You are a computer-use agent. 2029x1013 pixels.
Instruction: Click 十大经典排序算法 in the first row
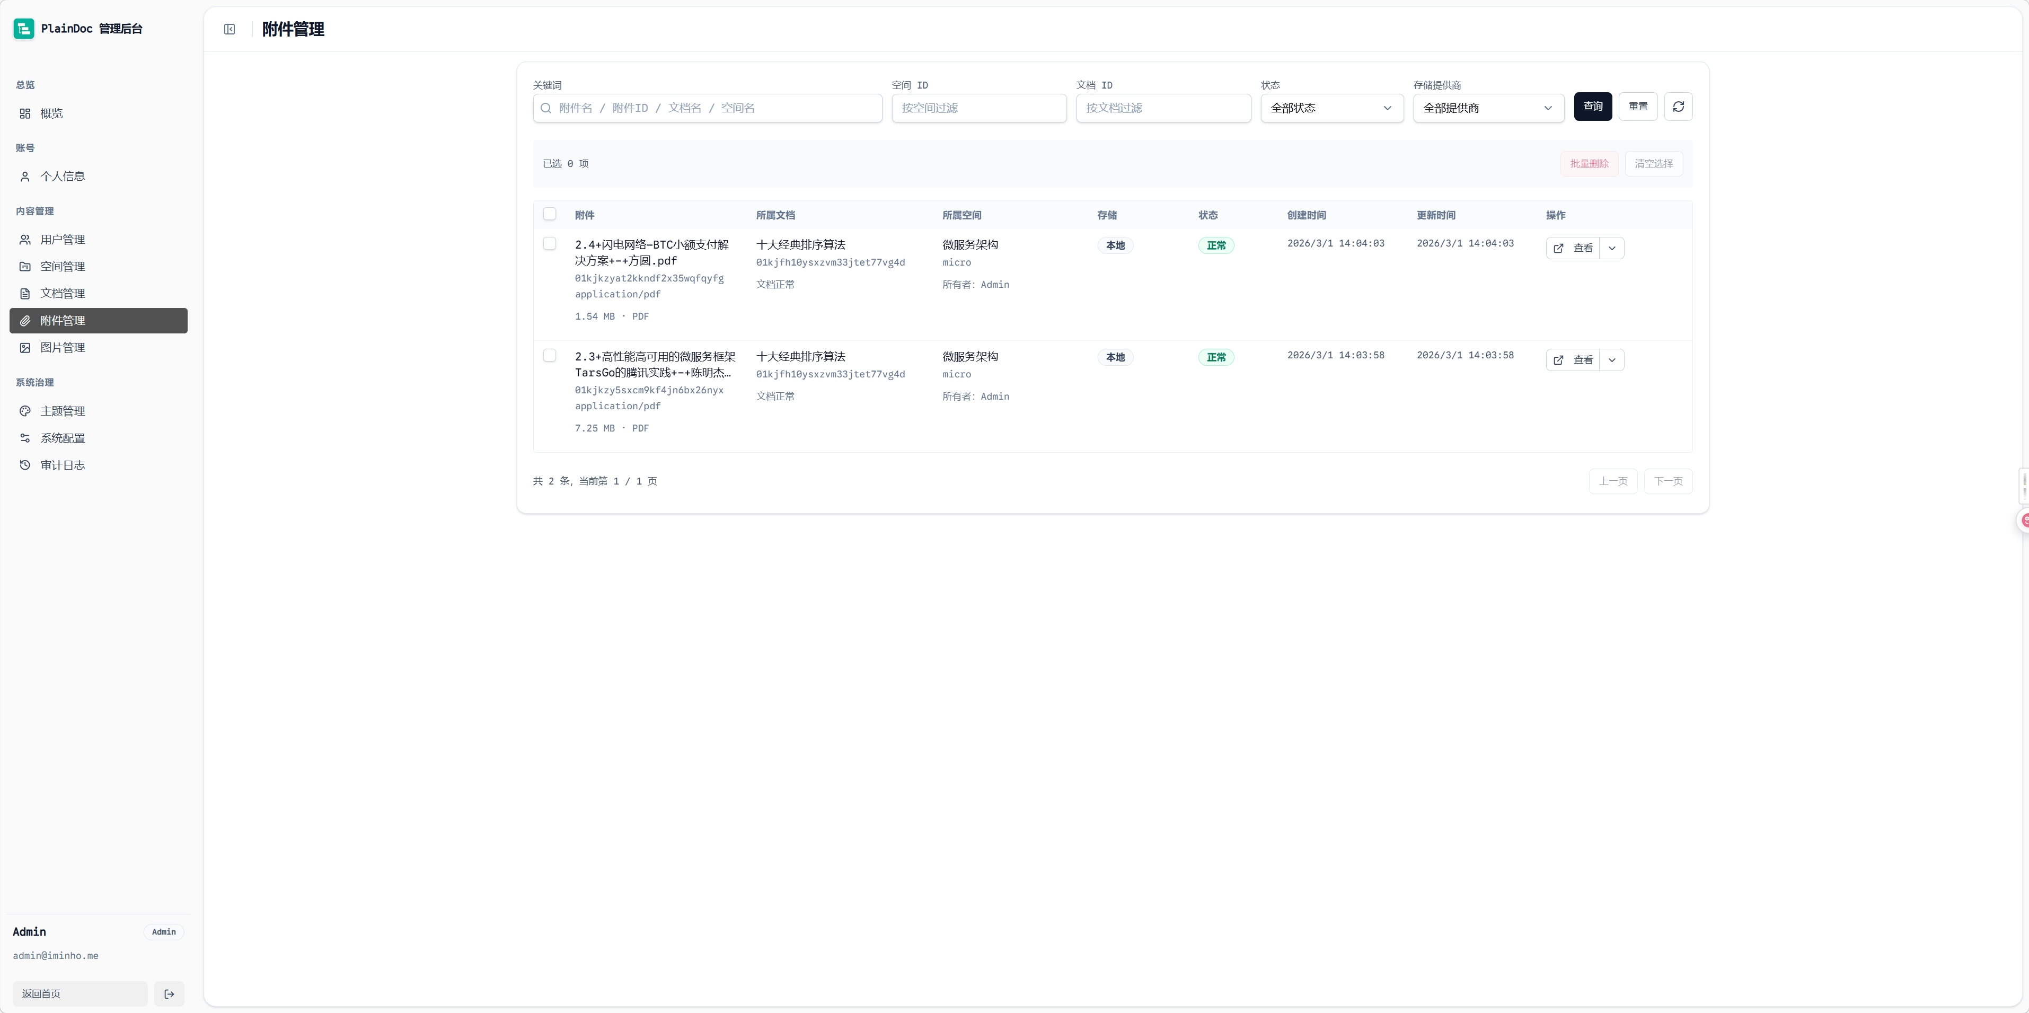pyautogui.click(x=800, y=245)
